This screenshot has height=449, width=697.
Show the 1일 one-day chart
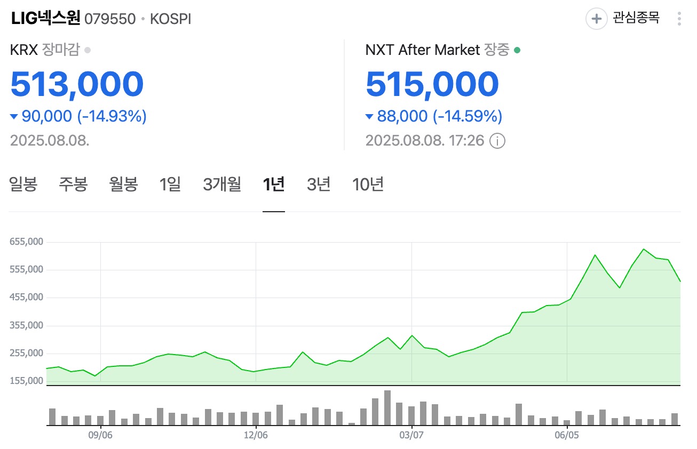coord(170,185)
